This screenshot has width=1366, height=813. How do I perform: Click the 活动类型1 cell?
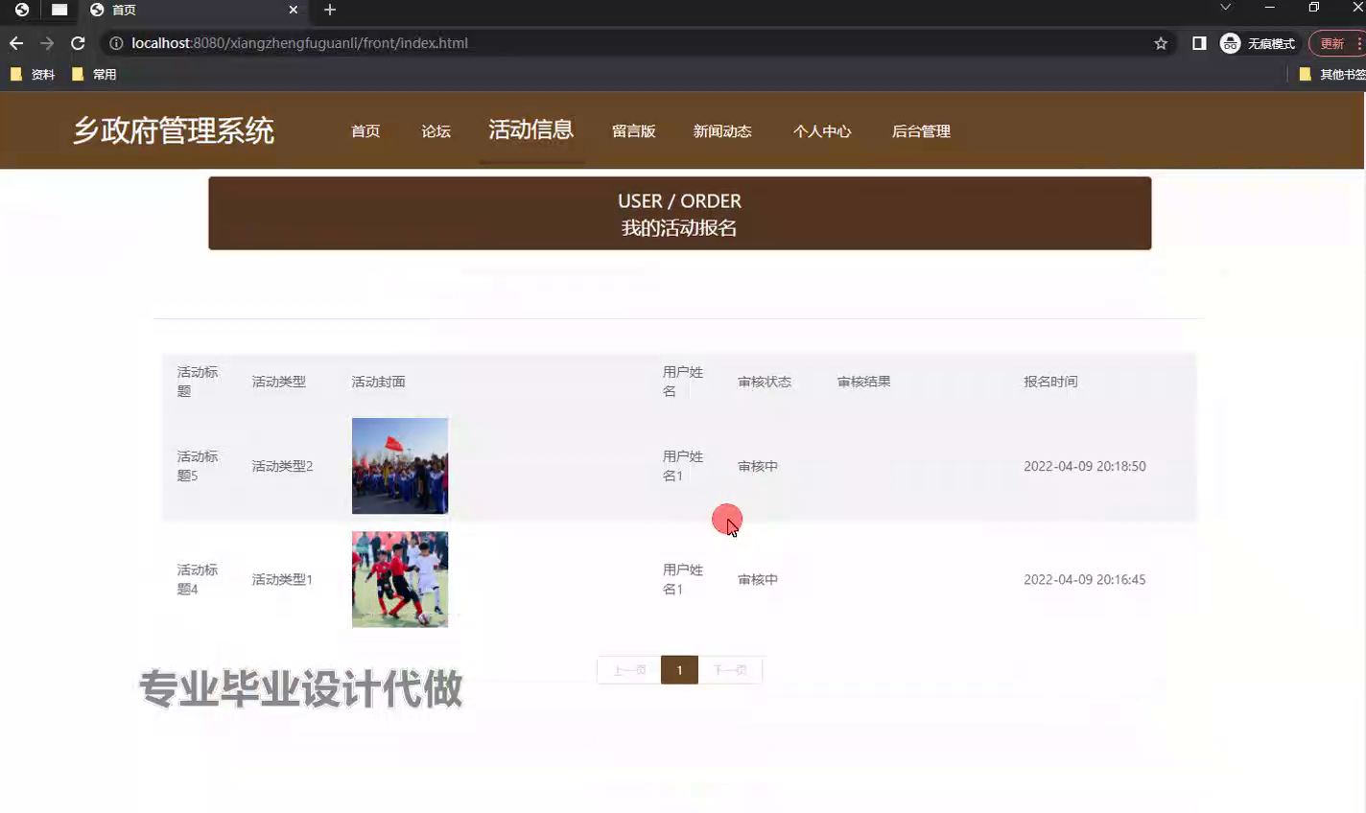point(282,579)
